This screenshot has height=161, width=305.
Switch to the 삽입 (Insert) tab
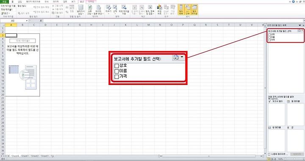click(x=20, y=2)
